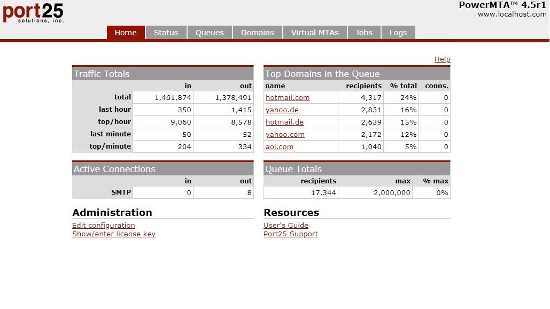This screenshot has height=309, width=550.
Task: Open Show/enter license key link
Action: 114,234
